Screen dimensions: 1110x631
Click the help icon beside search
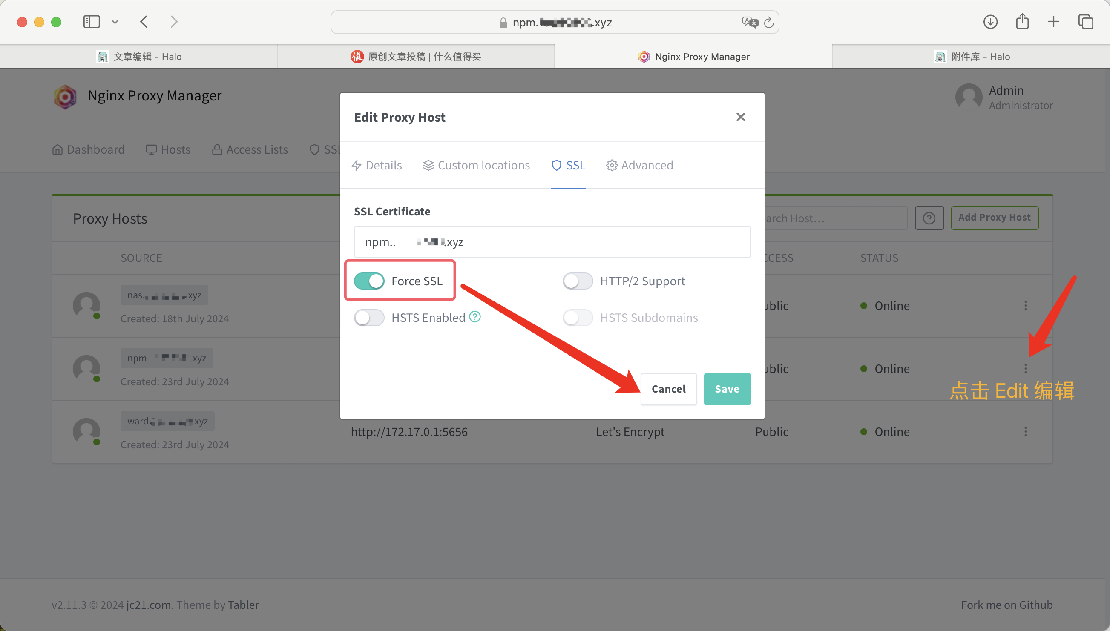tap(929, 218)
